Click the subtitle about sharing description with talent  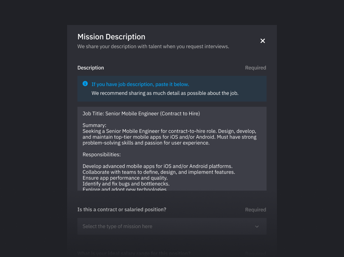pos(153,46)
